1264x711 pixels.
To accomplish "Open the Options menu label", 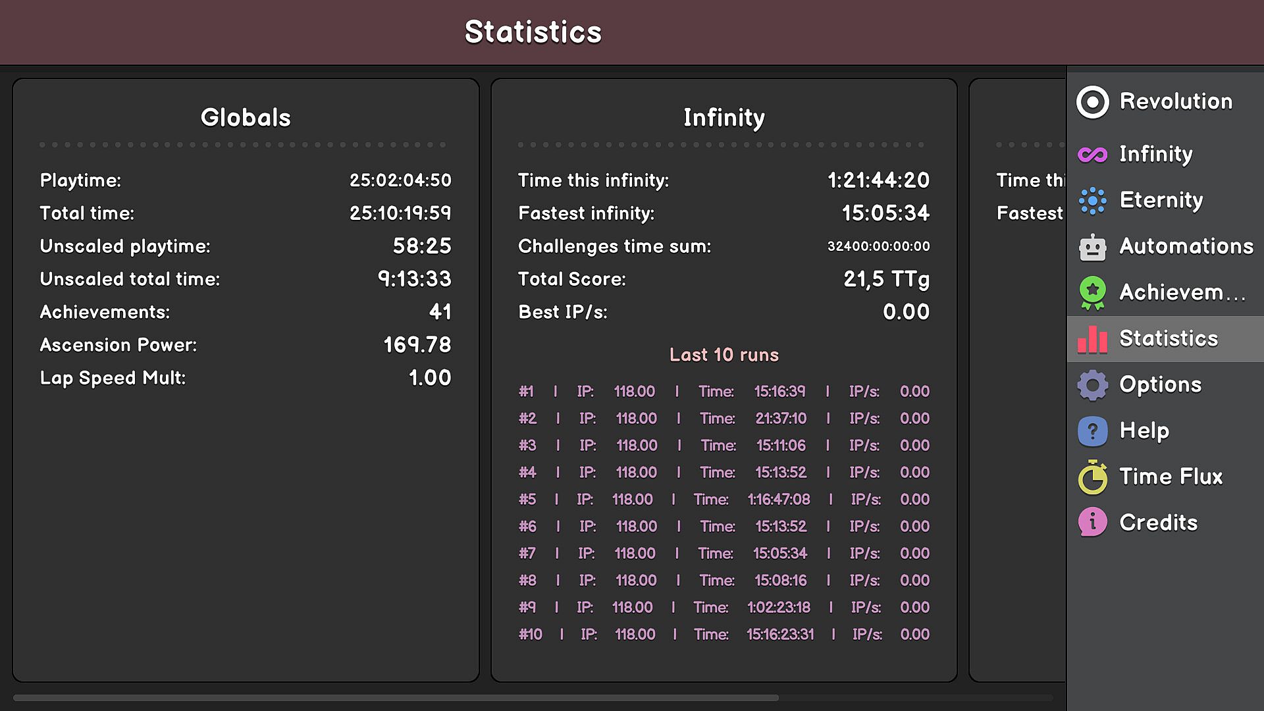I will pyautogui.click(x=1161, y=384).
